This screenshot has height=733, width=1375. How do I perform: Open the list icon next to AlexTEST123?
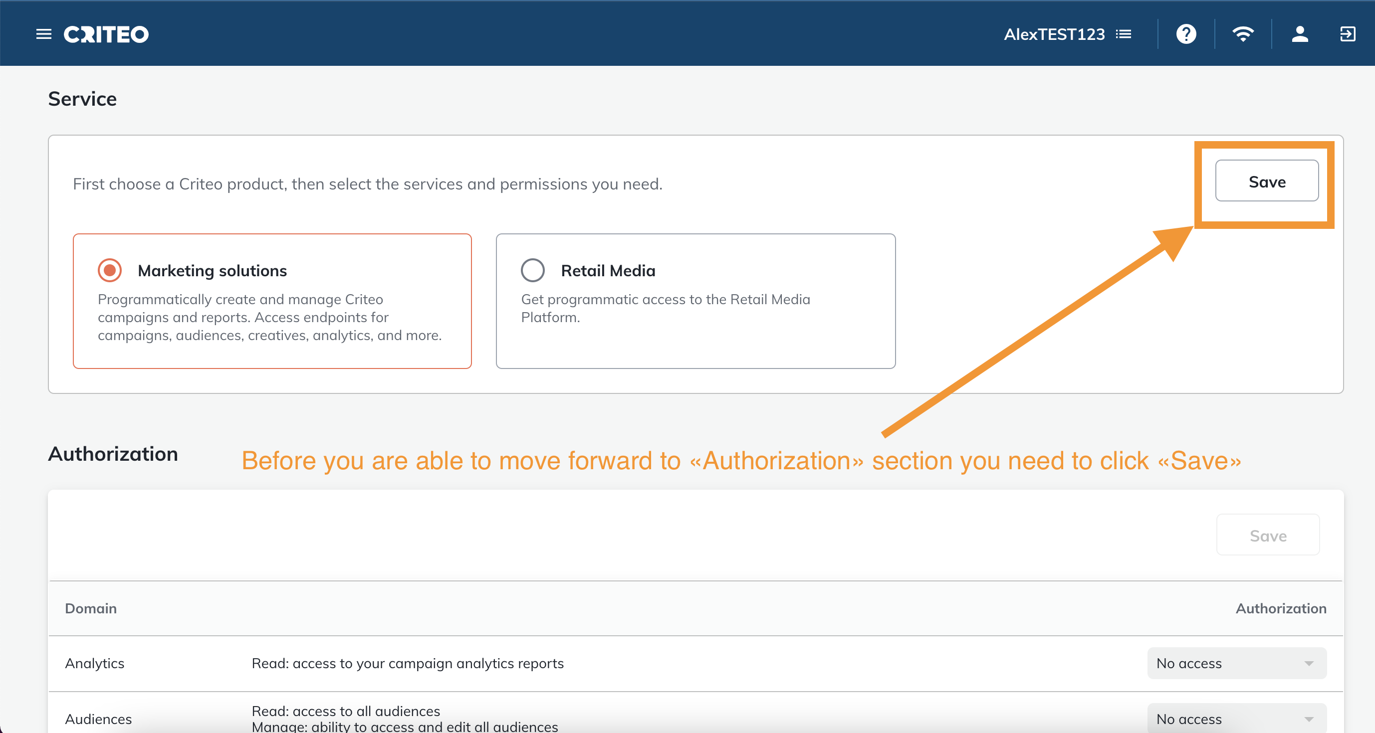[1124, 34]
